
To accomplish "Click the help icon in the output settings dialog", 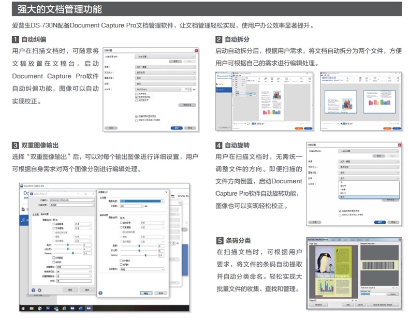I will click(100, 293).
